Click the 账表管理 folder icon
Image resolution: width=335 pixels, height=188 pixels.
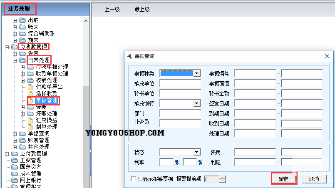tap(22, 140)
